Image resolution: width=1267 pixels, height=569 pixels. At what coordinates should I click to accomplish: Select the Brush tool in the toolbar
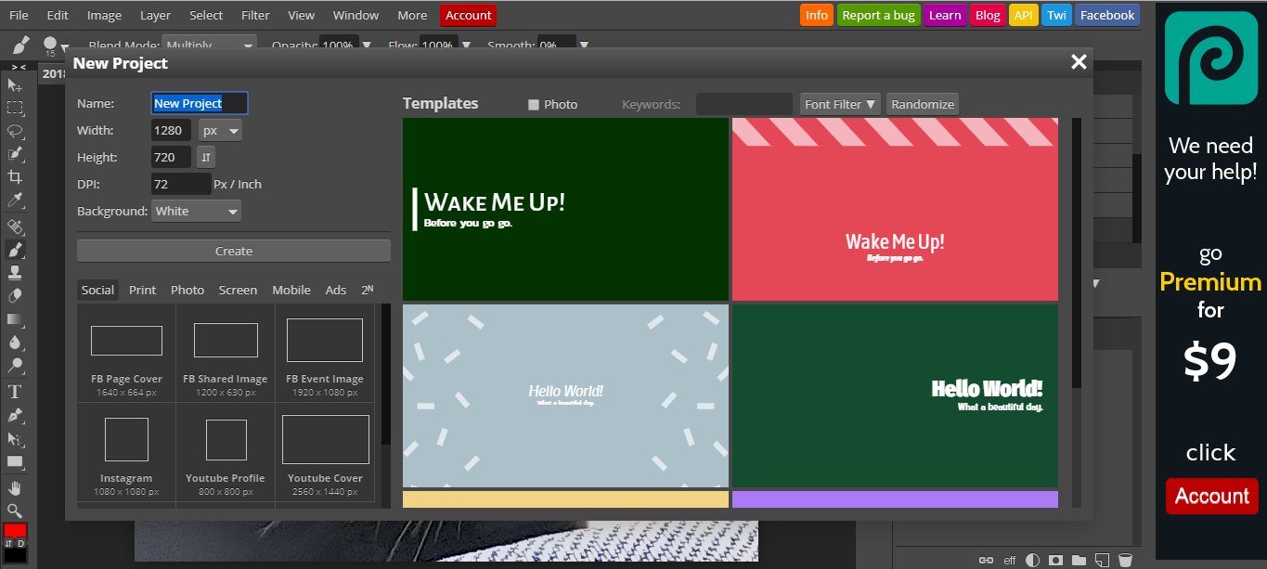[x=15, y=249]
